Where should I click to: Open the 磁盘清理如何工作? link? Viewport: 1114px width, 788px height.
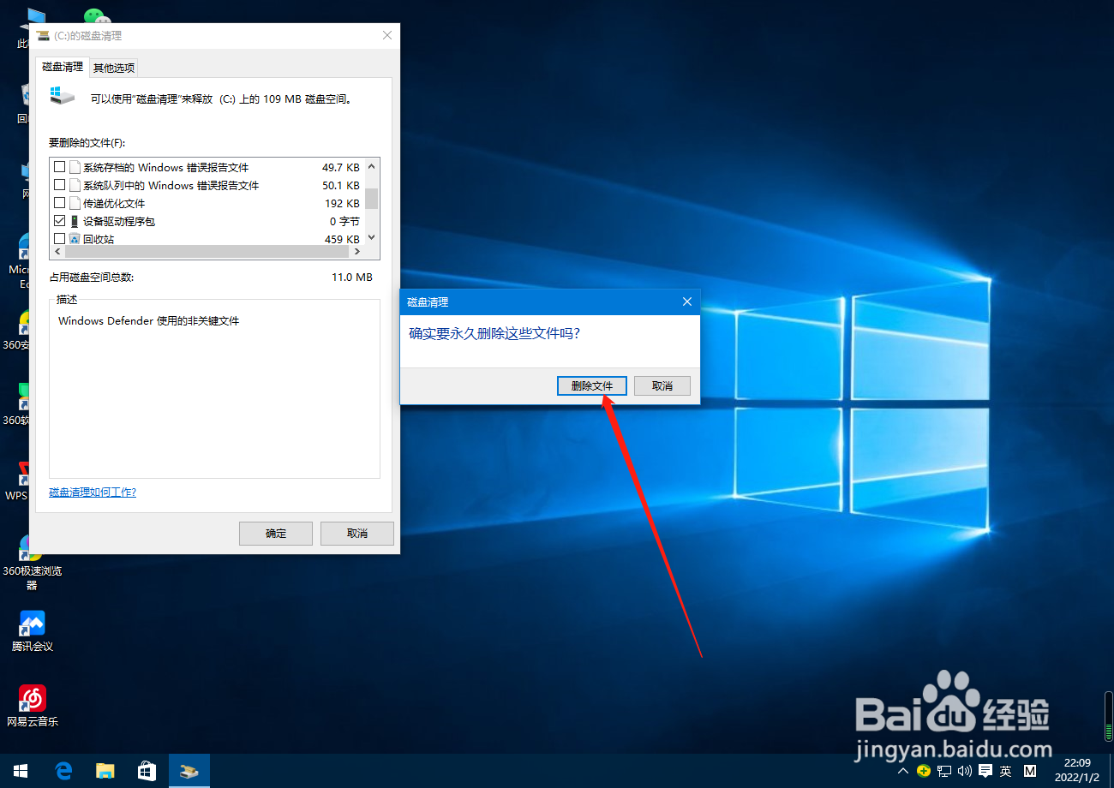[x=93, y=493]
